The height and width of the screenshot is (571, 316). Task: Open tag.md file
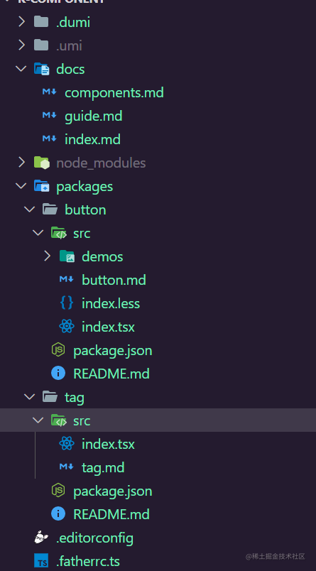pos(103,467)
